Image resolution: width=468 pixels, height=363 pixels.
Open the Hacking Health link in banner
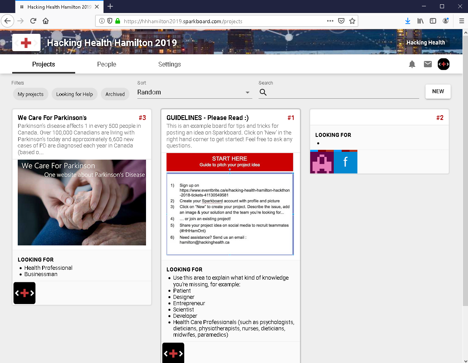[x=425, y=42]
